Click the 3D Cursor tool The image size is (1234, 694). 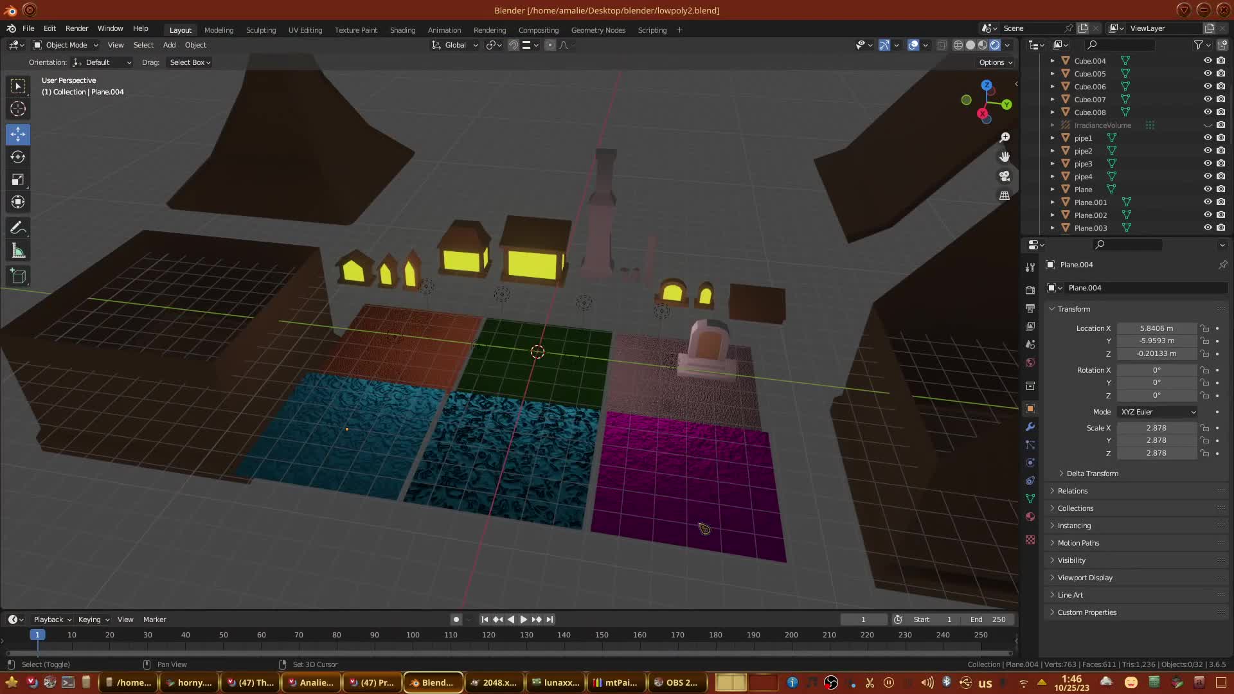tap(18, 109)
